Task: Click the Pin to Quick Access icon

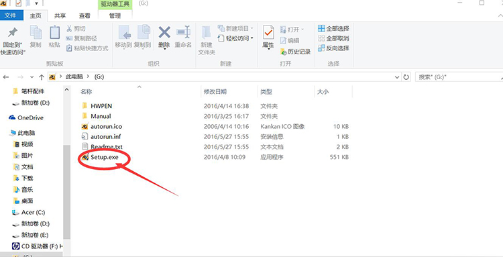Action: click(x=13, y=32)
